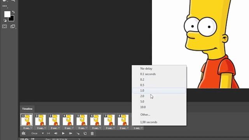Open frame 8 delay dropdown
This screenshot has height=140, width=249.
pyautogui.click(x=124, y=128)
